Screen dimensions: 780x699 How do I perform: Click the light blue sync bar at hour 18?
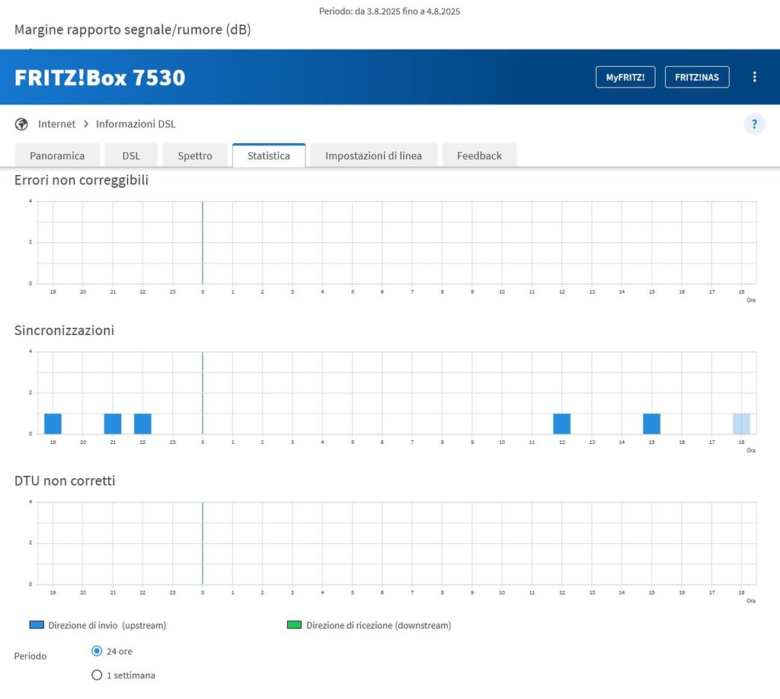pyautogui.click(x=741, y=423)
